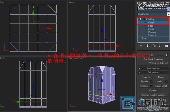Image resolution: width=170 pixels, height=112 pixels.
Task: Click Edit Poly stack entry
Action: tap(150, 20)
